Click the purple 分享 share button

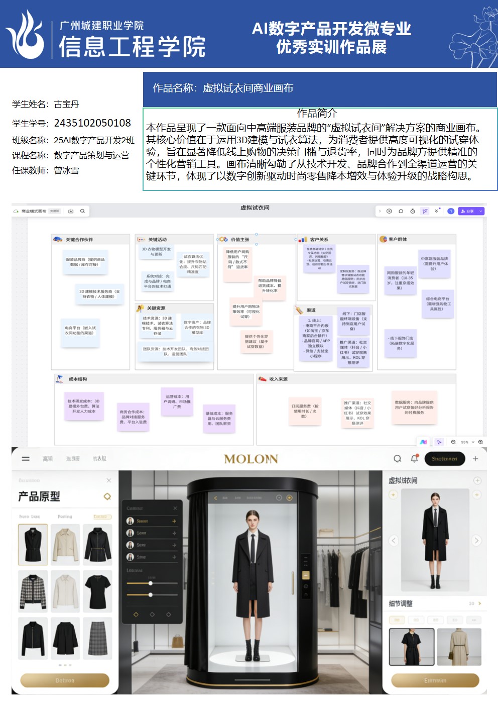pyautogui.click(x=467, y=211)
